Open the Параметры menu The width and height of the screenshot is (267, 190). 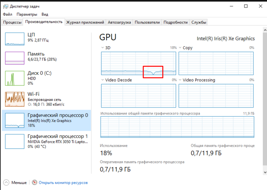(x=27, y=14)
